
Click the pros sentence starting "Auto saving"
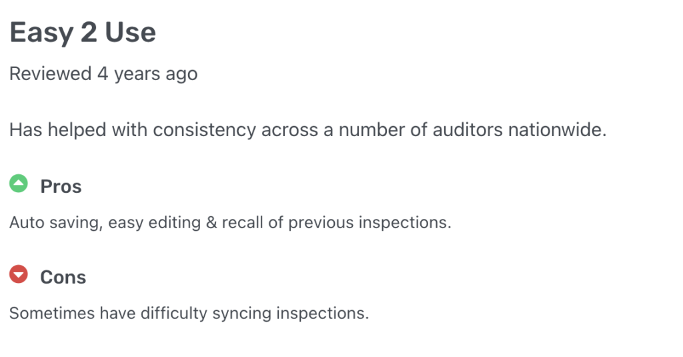tap(230, 223)
